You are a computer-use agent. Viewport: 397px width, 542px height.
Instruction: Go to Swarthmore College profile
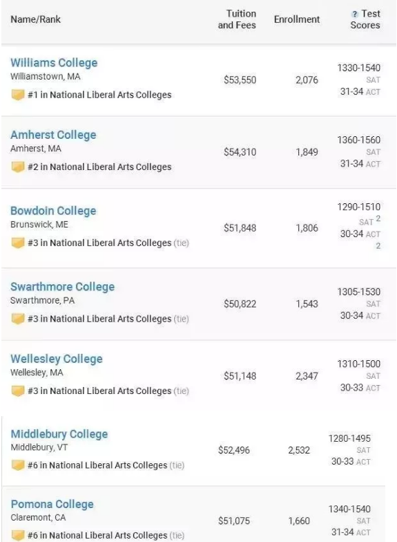pos(62,286)
